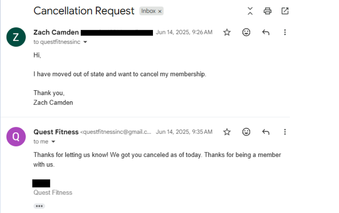Expand recipient details next to 'to me'

coord(53,142)
